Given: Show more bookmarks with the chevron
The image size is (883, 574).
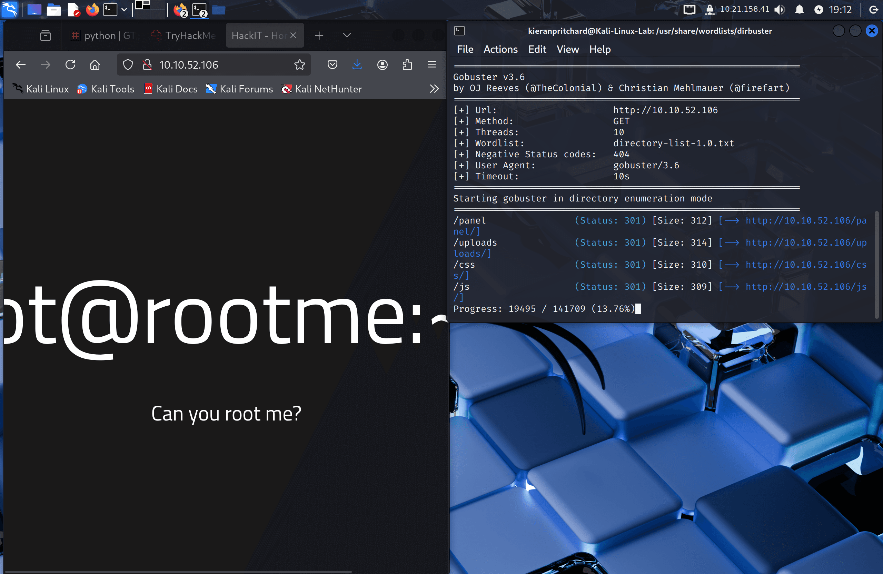Looking at the screenshot, I should pos(434,89).
